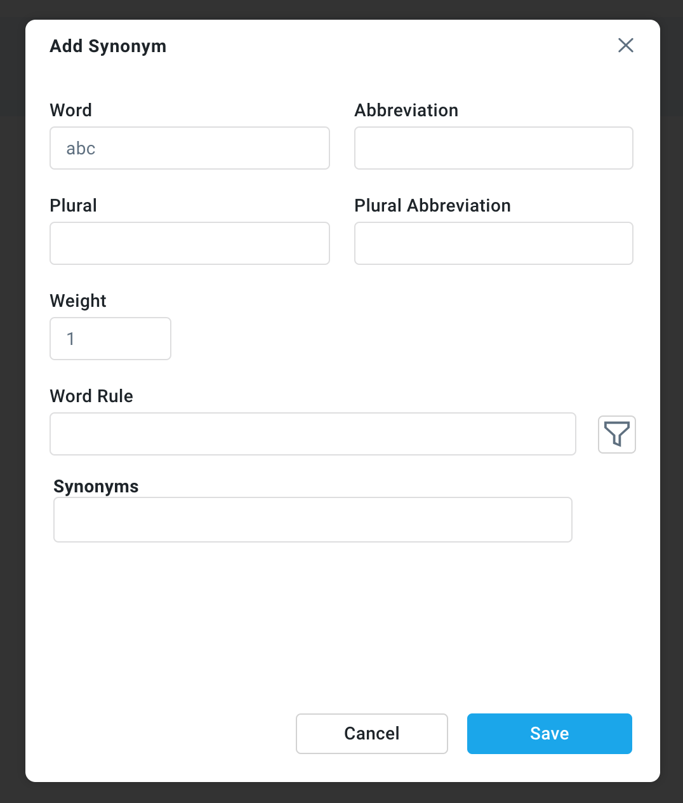The image size is (683, 803).
Task: Focus the Word Rule text field
Action: 312,434
